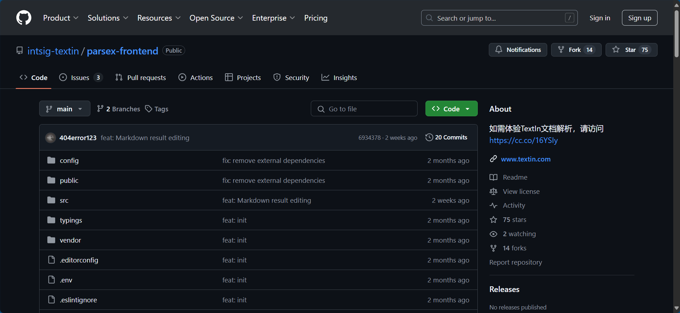The width and height of the screenshot is (680, 313).
Task: Click the Notifications bell icon
Action: pos(499,50)
